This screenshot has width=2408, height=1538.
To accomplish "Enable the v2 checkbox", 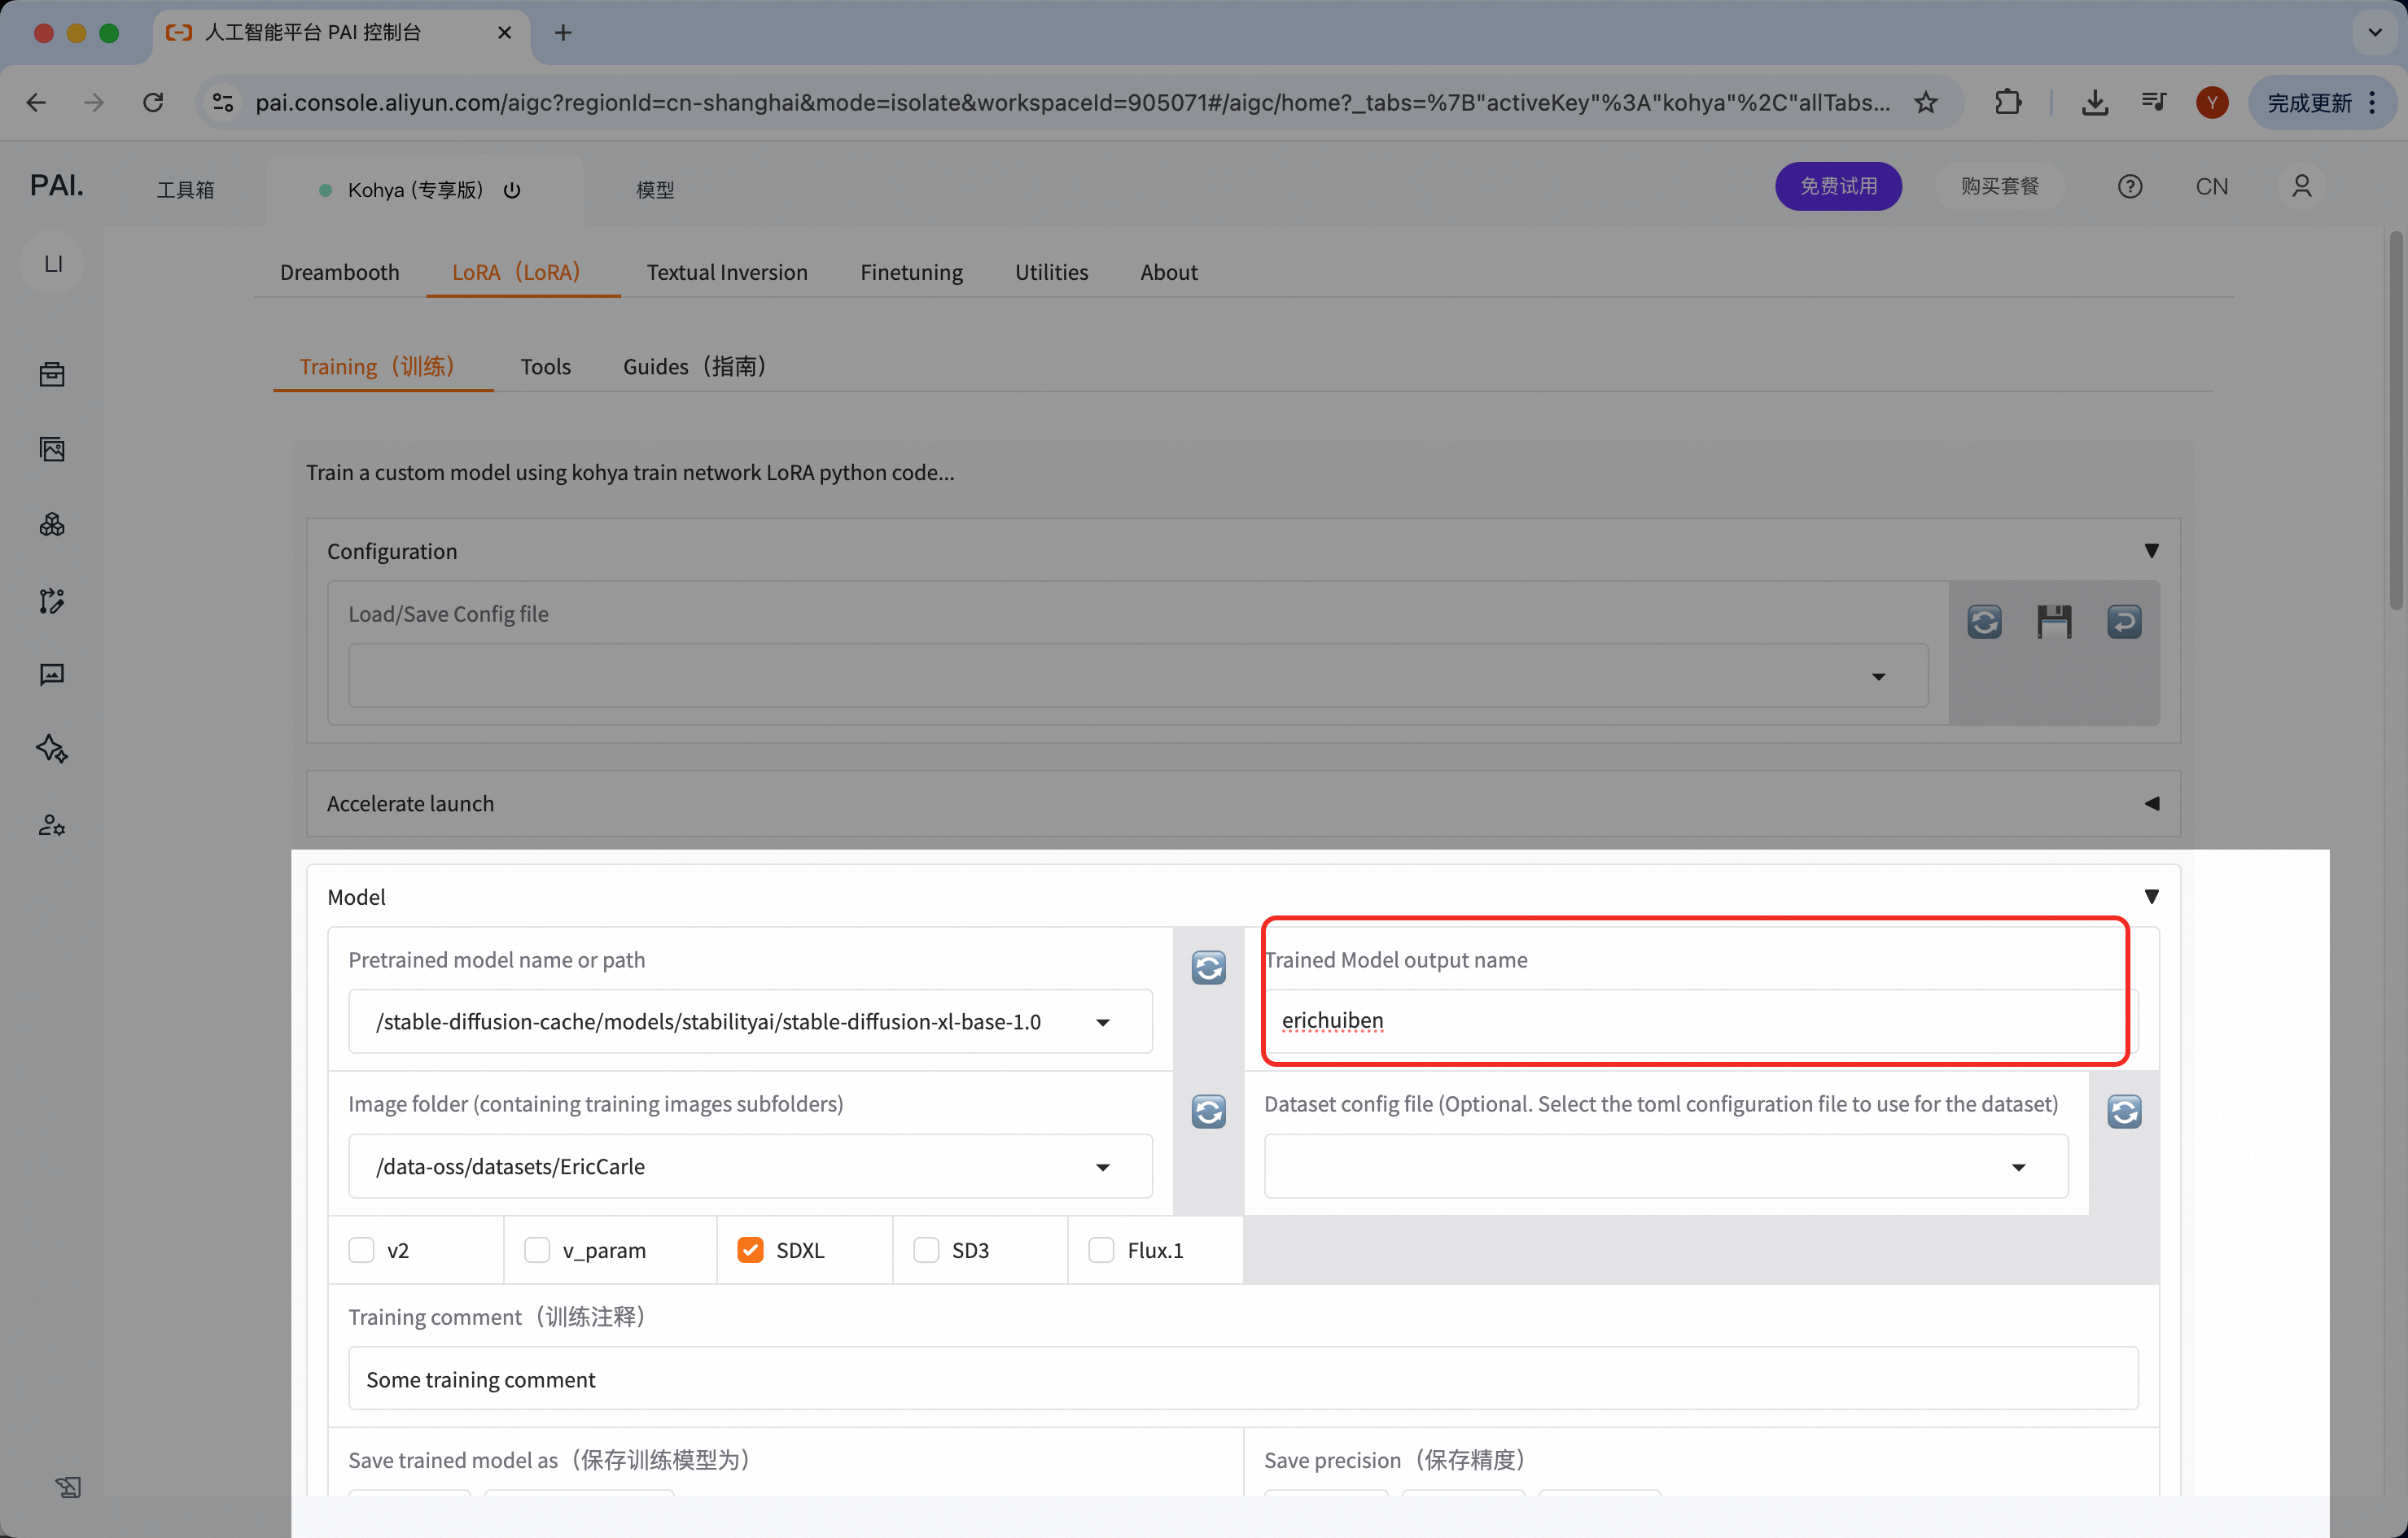I will [x=361, y=1250].
